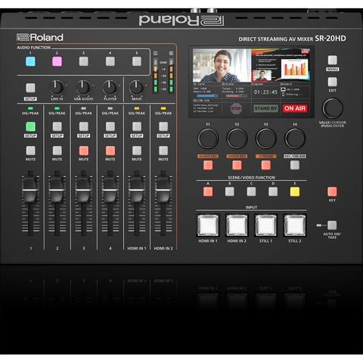
Task: Unmute channel 4 (lit red MUTE)
Action: [x=110, y=150]
